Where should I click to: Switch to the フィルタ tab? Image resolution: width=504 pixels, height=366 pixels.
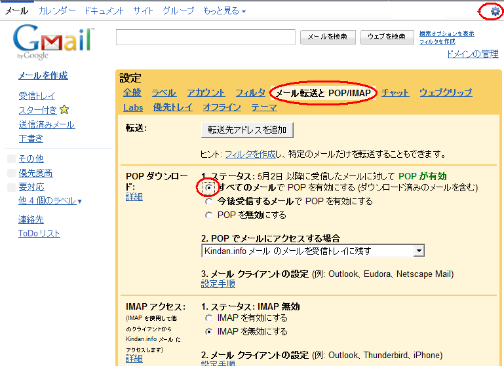point(250,93)
